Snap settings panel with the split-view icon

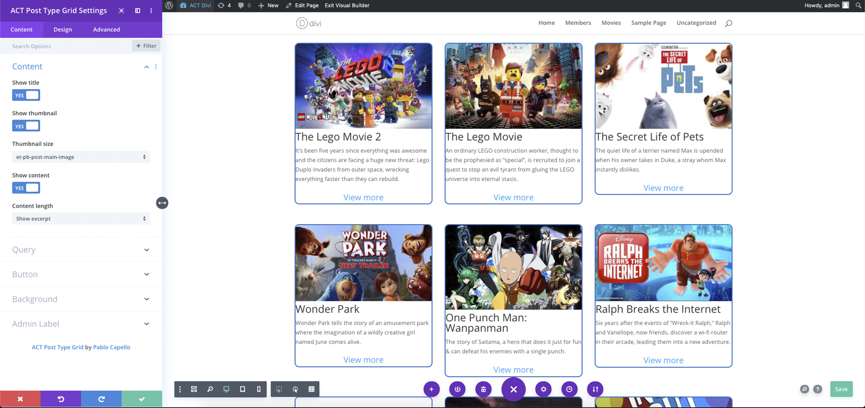(x=138, y=11)
